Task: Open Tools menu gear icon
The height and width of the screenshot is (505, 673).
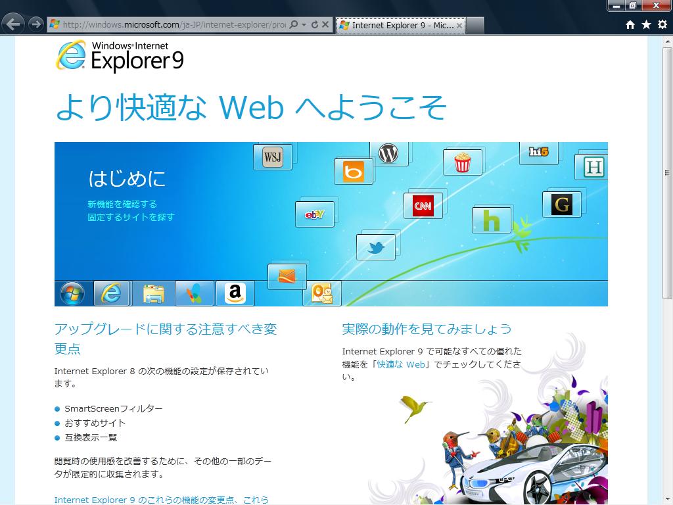Action: [x=662, y=24]
